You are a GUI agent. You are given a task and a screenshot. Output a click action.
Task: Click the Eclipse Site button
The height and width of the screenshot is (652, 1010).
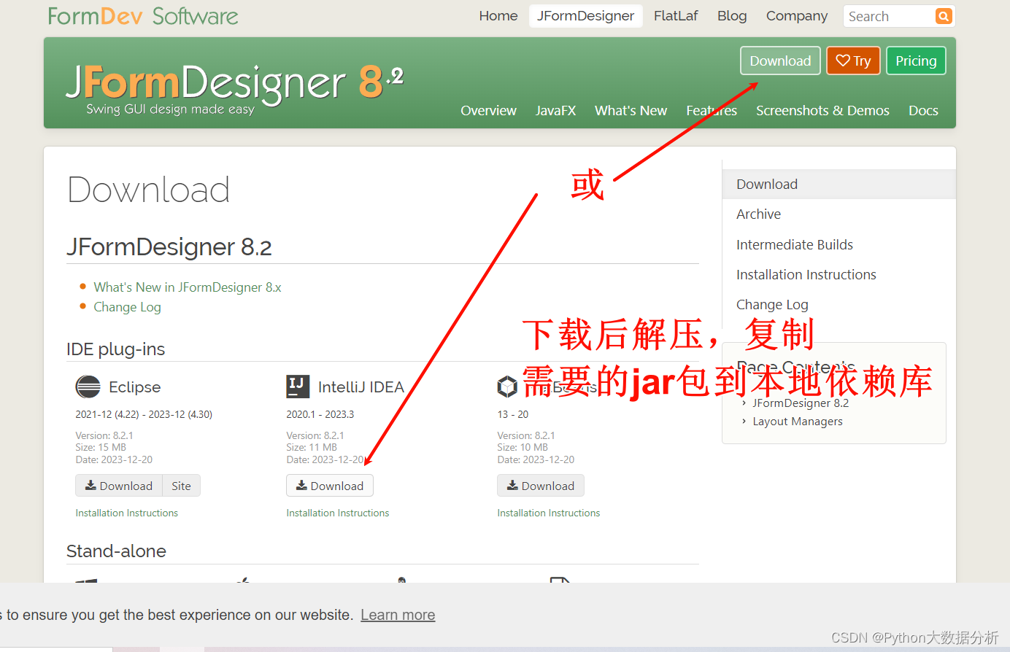coord(181,486)
